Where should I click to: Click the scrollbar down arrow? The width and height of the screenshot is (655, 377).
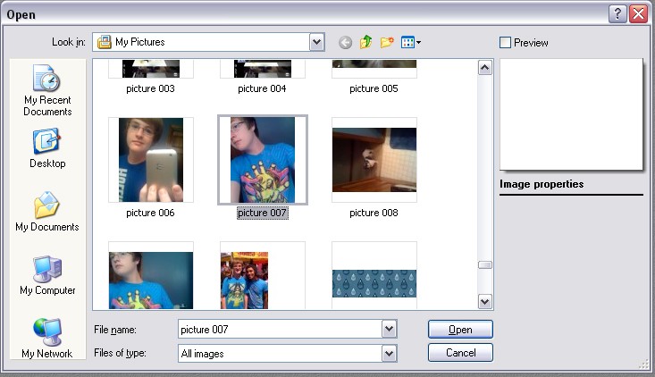(484, 301)
